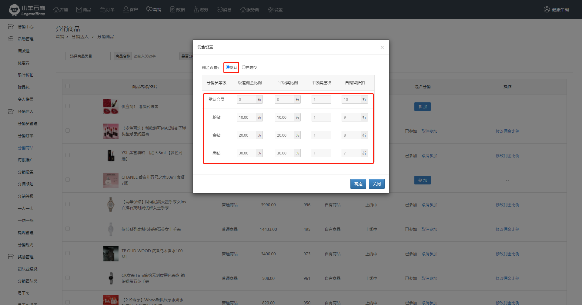Open the 订单 orders icon in navbar
The height and width of the screenshot is (305, 582).
[x=103, y=10]
